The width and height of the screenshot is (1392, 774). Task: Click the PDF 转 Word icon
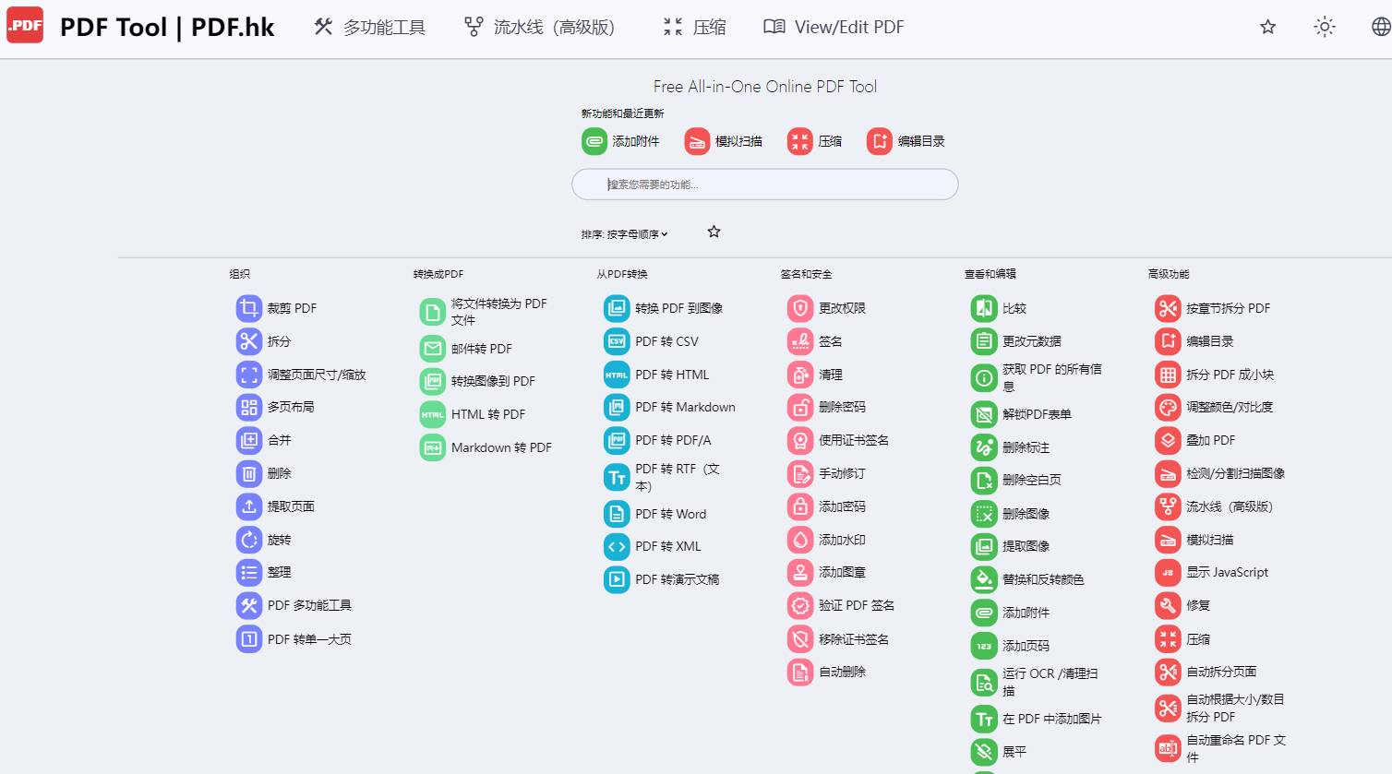click(x=617, y=514)
